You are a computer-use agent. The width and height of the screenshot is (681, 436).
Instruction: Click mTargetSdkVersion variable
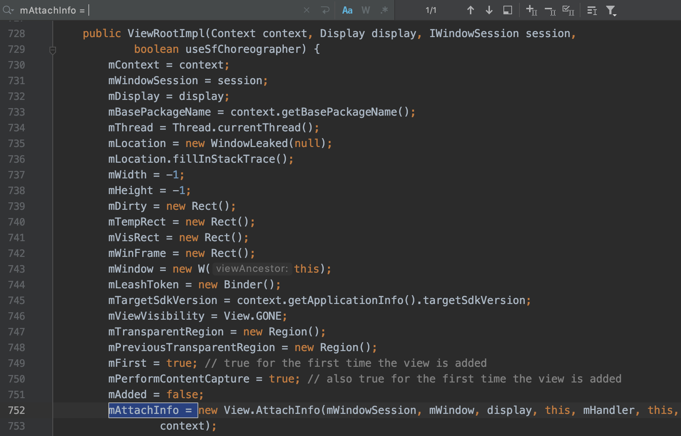[x=163, y=300]
